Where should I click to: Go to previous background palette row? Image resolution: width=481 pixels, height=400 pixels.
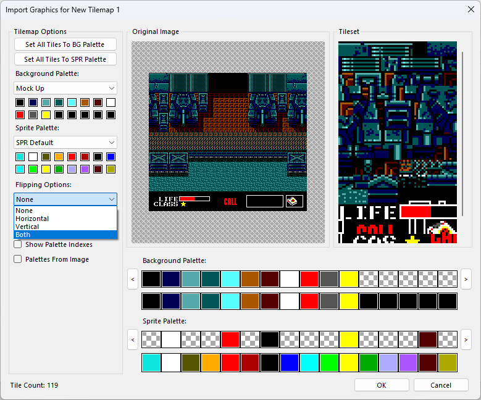[133, 279]
